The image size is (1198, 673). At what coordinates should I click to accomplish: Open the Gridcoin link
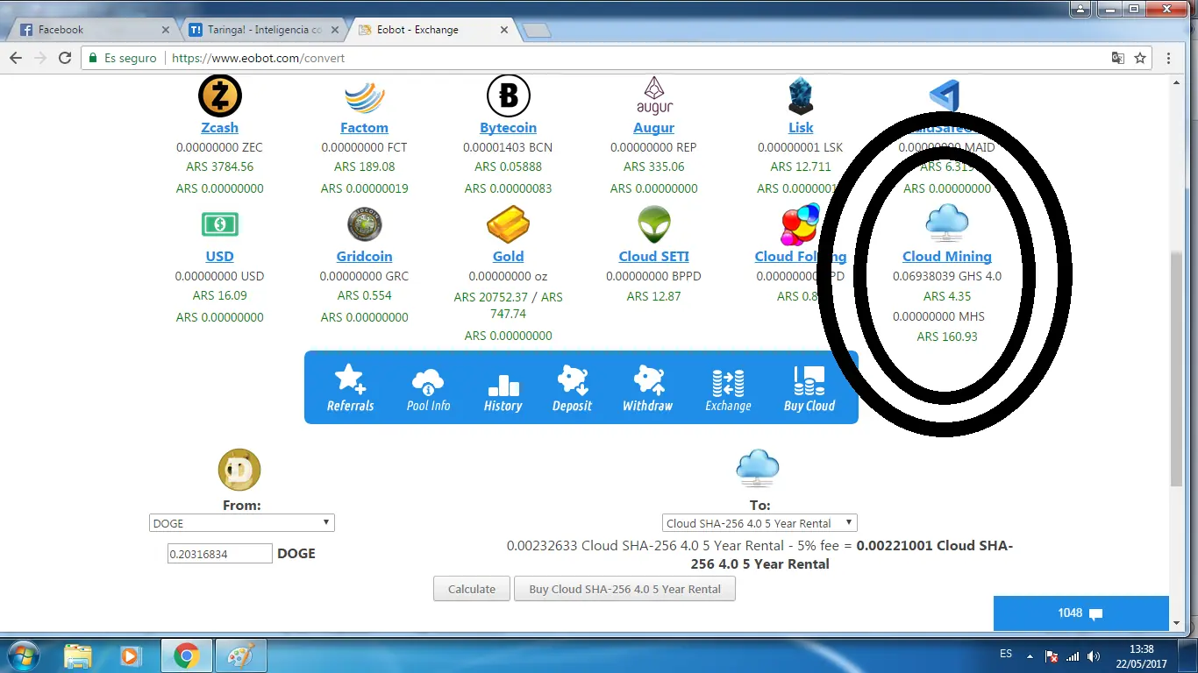click(364, 257)
